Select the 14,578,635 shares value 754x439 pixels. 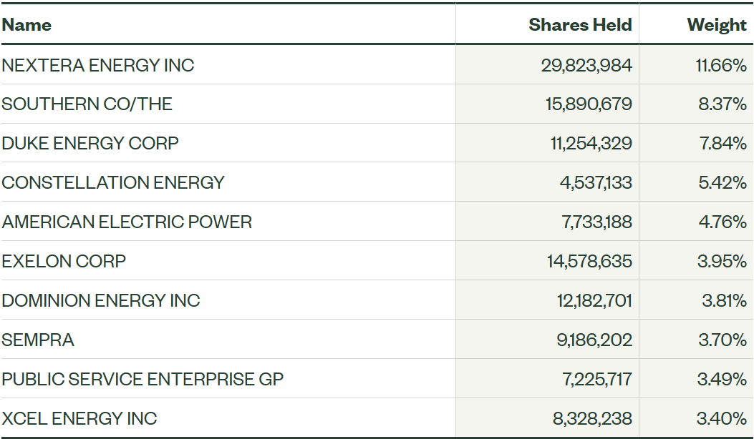[x=589, y=261]
